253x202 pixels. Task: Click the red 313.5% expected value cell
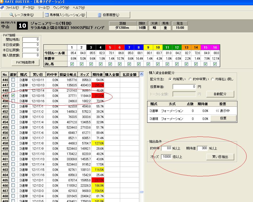98,96
